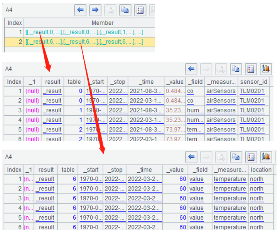280x234 pixels.
Task: Select Member row 1 in top panel
Action: [x=89, y=32]
